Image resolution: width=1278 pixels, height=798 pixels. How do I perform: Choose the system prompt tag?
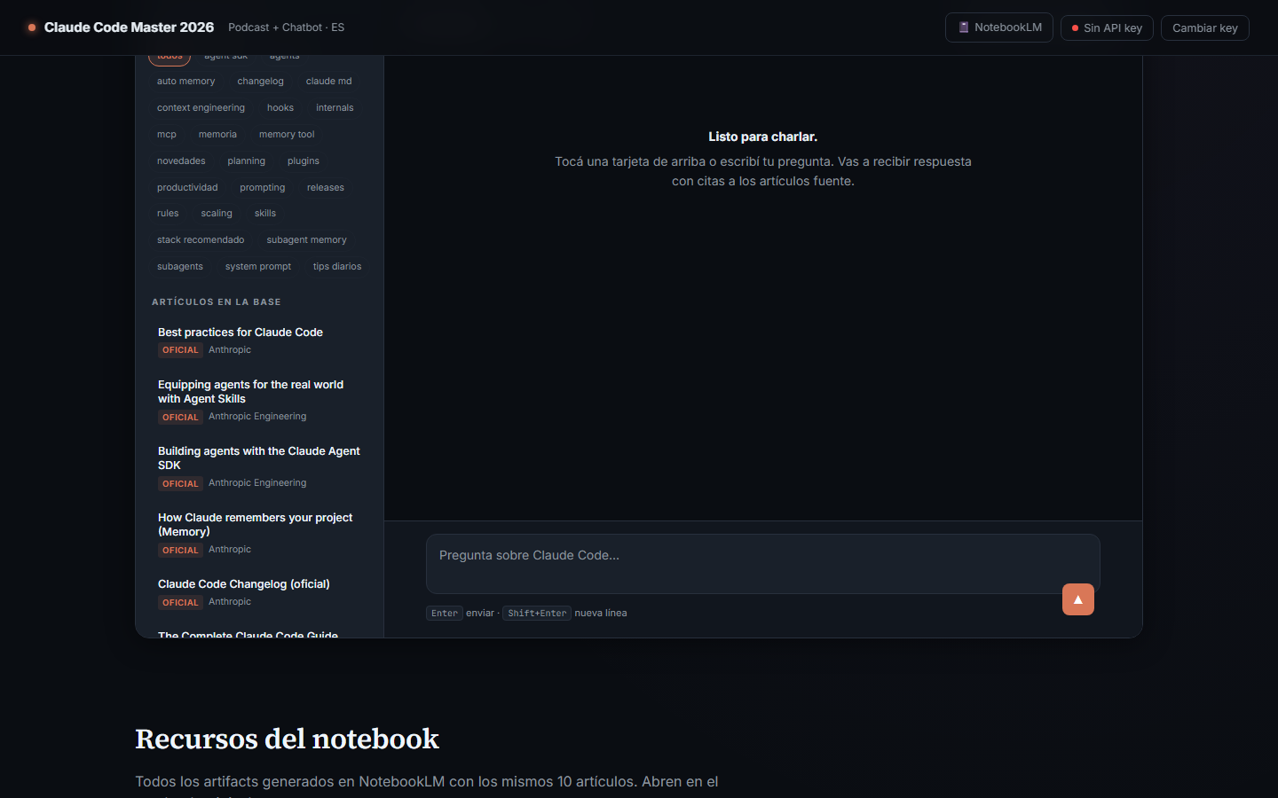[258, 266]
